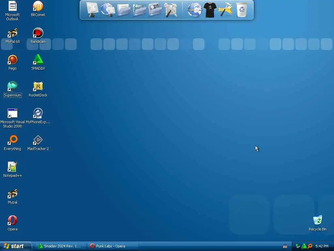334x251 pixels.
Task: Select the MyPhoneExplorer desktop shortcut
Action: point(38,116)
